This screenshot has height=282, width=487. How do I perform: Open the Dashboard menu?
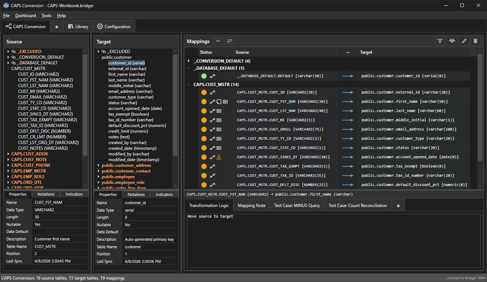click(26, 16)
